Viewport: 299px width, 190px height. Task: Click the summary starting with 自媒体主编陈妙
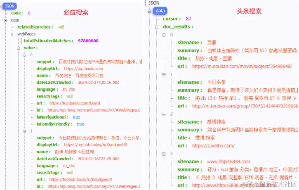(252, 51)
